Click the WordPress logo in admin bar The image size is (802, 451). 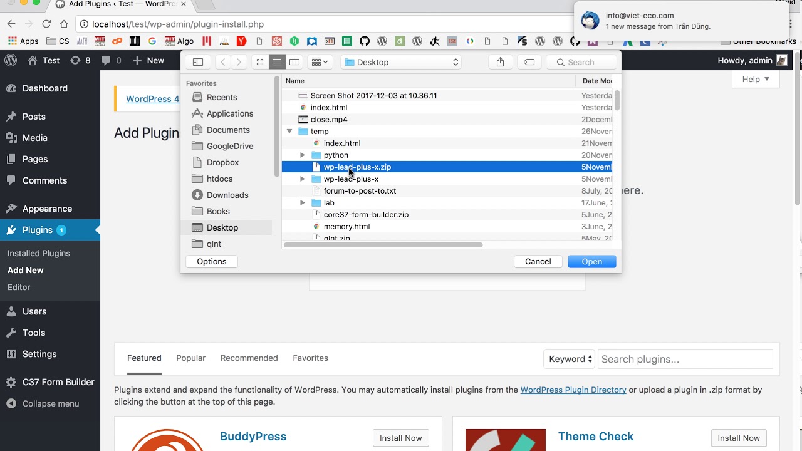click(11, 60)
